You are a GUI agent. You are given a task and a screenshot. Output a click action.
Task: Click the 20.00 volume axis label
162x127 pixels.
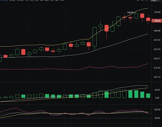[x=157, y=90]
